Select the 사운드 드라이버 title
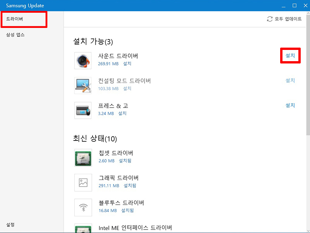Viewport: 310px width, 233px height. click(118, 56)
